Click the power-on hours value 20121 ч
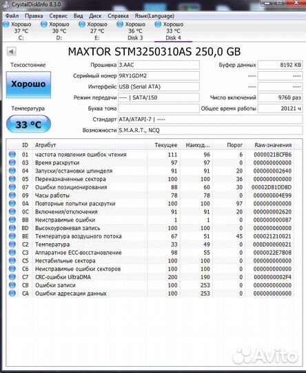The height and width of the screenshot is (373, 306). 280,108
